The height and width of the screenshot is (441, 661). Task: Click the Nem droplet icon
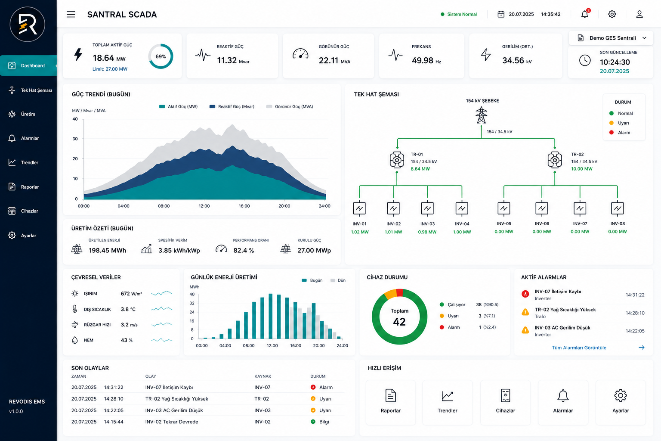coord(75,340)
